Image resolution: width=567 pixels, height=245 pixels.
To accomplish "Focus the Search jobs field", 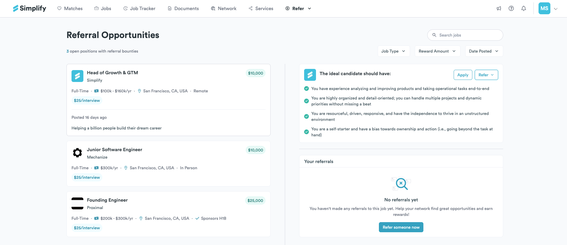I will point(465,35).
